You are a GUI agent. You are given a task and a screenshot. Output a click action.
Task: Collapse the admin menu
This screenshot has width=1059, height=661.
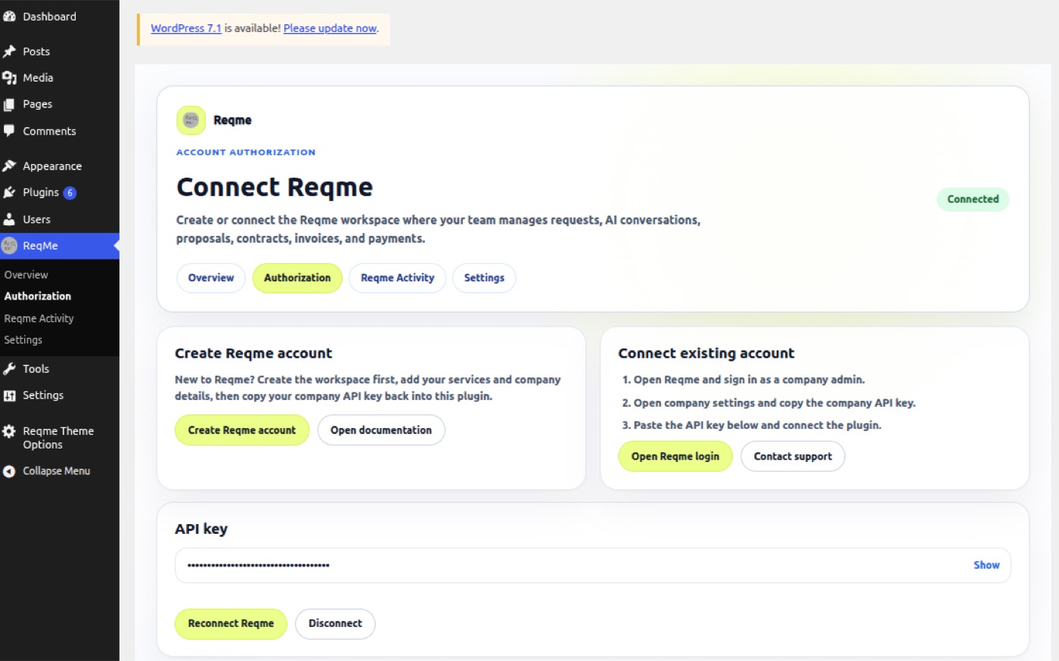point(60,471)
